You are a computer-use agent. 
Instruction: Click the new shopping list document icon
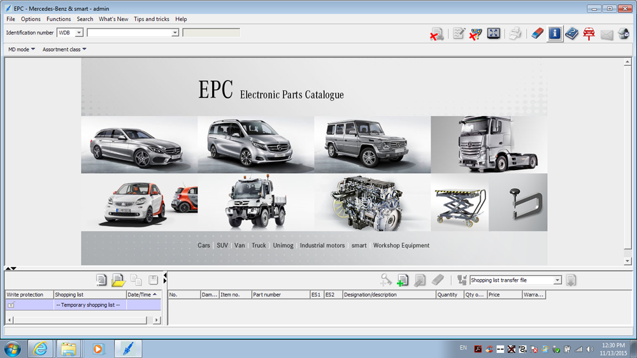point(101,280)
